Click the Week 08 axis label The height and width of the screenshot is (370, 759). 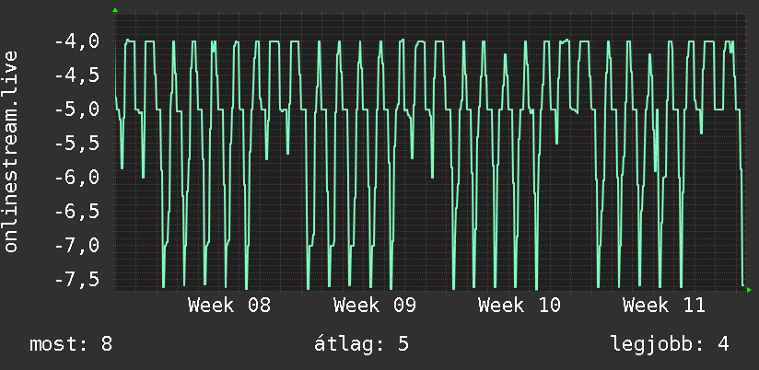click(229, 306)
